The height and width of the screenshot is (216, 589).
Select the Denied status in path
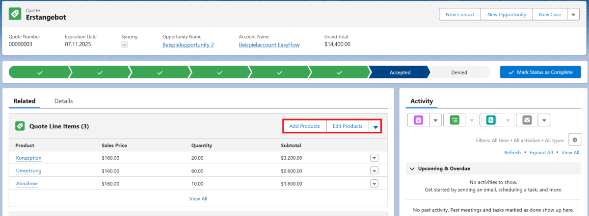pyautogui.click(x=459, y=72)
